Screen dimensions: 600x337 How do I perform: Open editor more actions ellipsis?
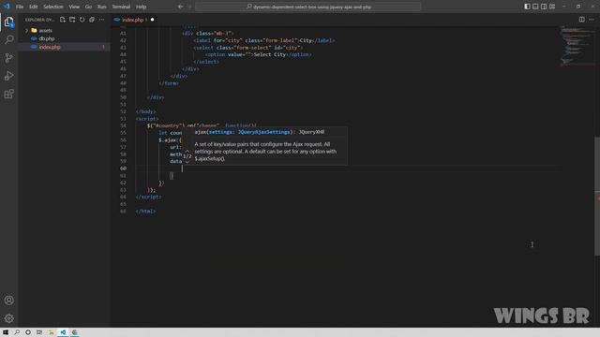pos(592,20)
